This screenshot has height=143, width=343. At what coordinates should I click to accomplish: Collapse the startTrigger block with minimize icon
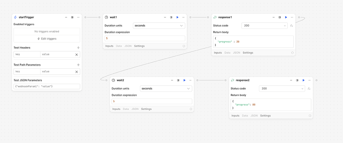[x=66, y=17]
